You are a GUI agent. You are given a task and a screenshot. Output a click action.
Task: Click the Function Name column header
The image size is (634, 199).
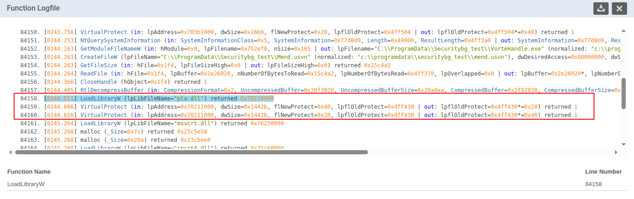(x=29, y=171)
